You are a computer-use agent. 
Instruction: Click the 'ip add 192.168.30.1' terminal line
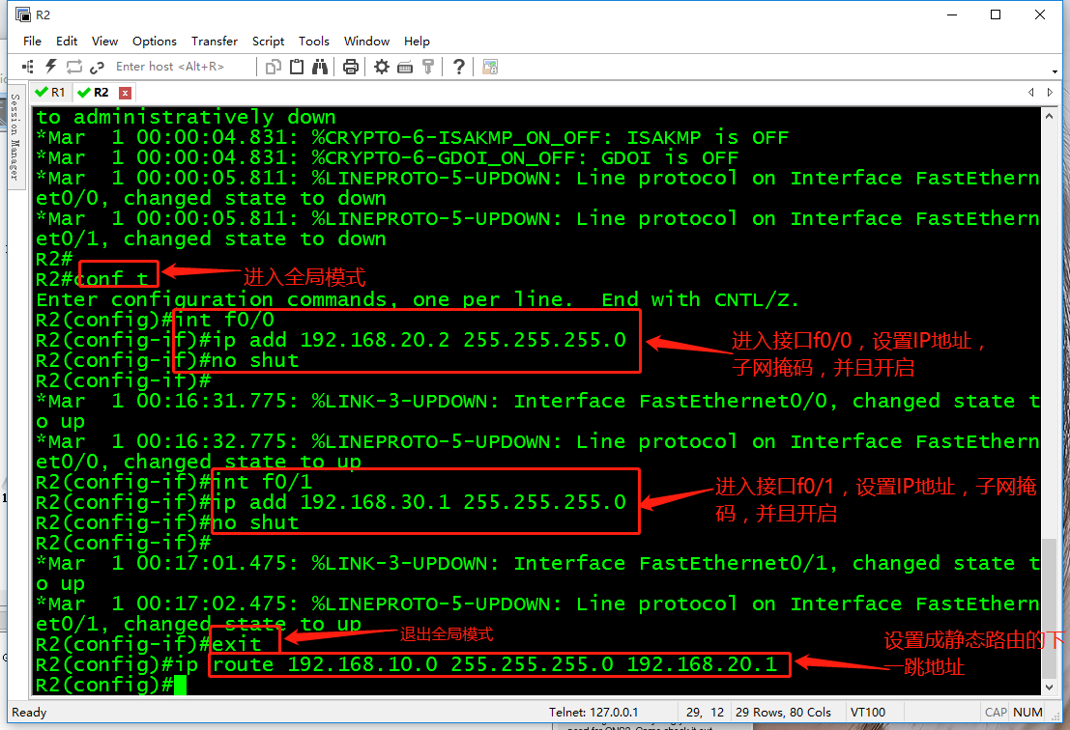[x=331, y=502]
